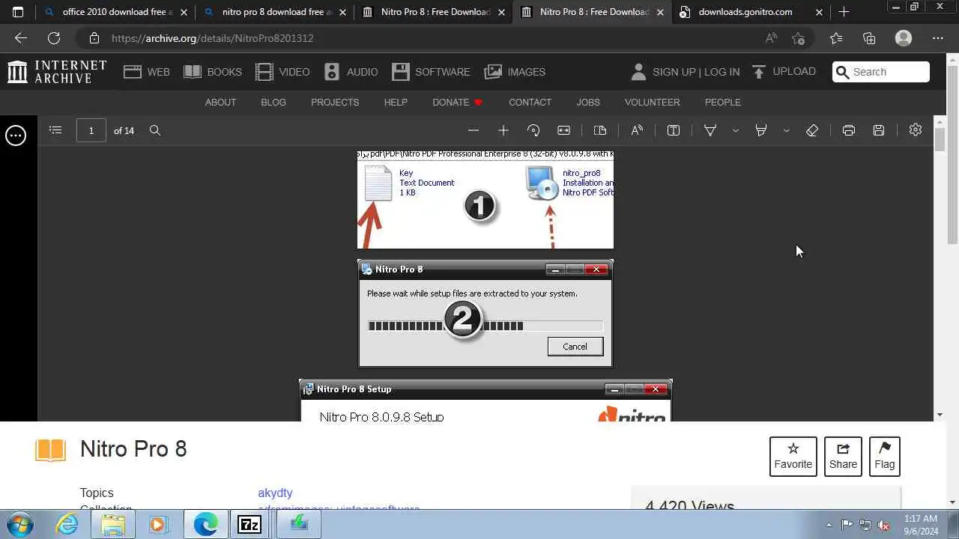Open the find-in-PDF search icon
This screenshot has width=959, height=539.
[155, 130]
